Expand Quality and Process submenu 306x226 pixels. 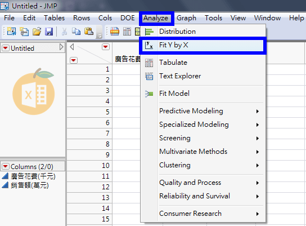pyautogui.click(x=203, y=183)
